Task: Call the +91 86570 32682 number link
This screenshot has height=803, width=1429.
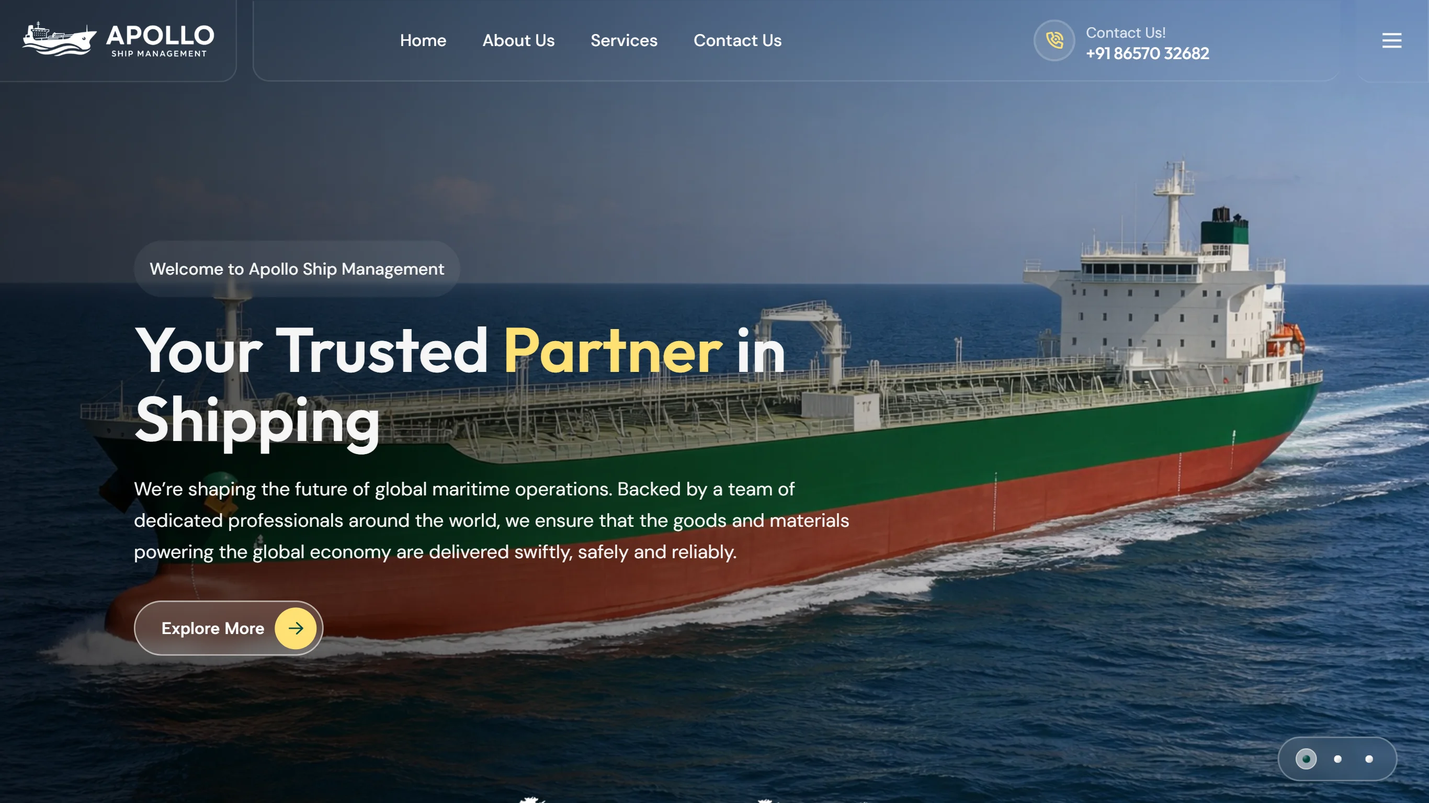Action: click(x=1147, y=53)
